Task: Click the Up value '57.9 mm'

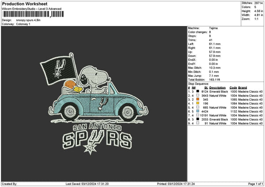Action: (x=215, y=52)
